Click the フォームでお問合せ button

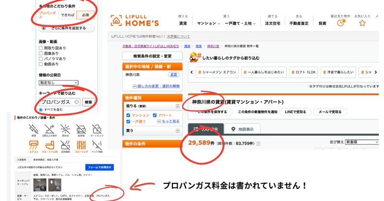(99, 167)
